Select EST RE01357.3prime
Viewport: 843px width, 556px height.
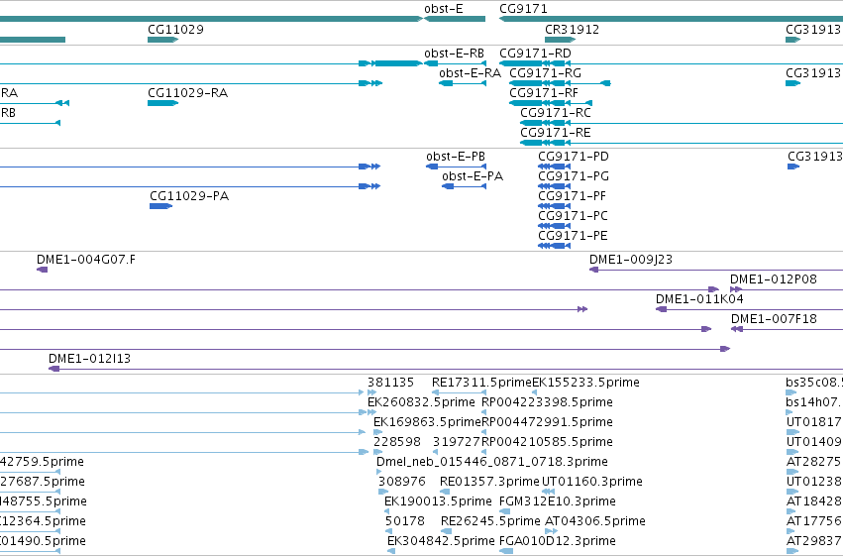[445, 492]
